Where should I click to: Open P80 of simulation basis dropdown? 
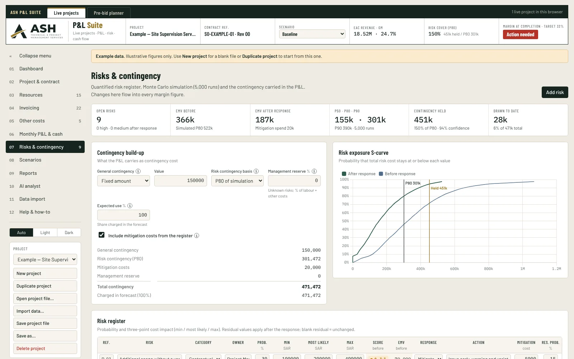point(237,181)
